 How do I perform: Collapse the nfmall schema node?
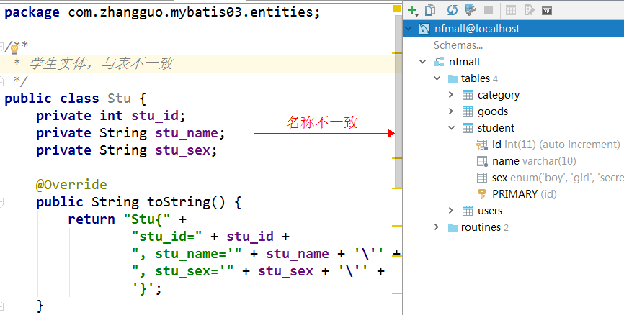click(x=423, y=62)
